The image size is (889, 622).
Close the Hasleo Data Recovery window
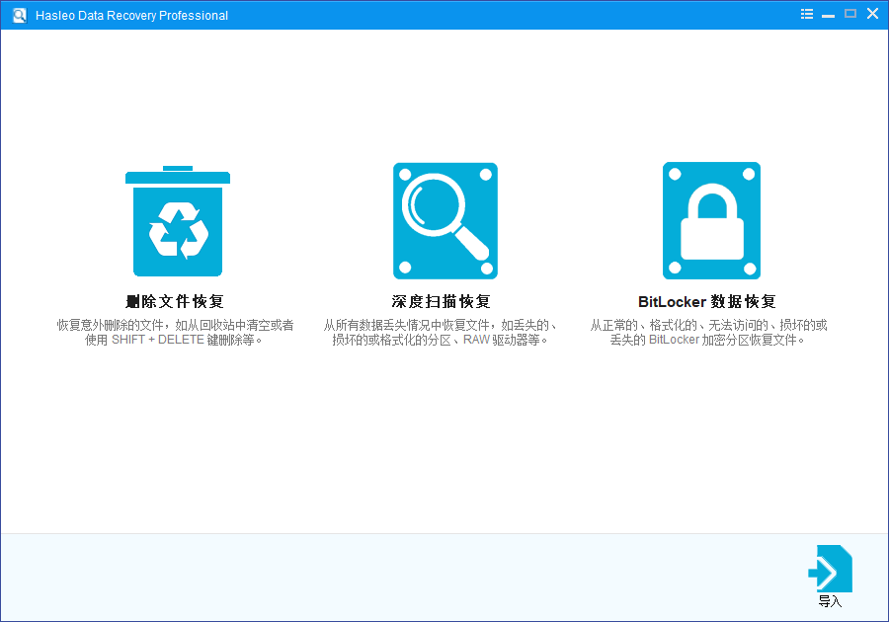pyautogui.click(x=872, y=14)
